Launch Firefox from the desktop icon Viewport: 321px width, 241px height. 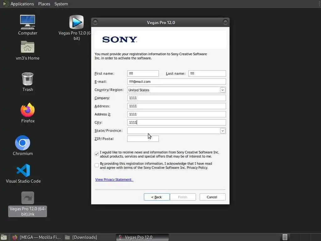[28, 110]
